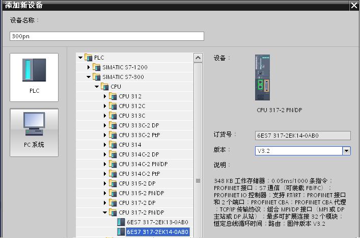Select the CPU 317-2 DP tree label
Viewport: 360px width, 238px height.
click(137, 203)
